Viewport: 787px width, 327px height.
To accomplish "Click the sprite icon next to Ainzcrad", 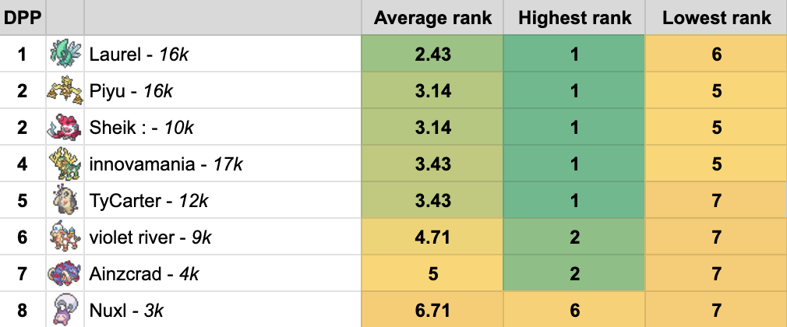I will point(62,273).
